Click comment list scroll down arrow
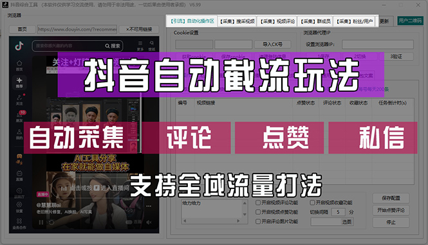This screenshot has height=245, width=428. (x=245, y=214)
